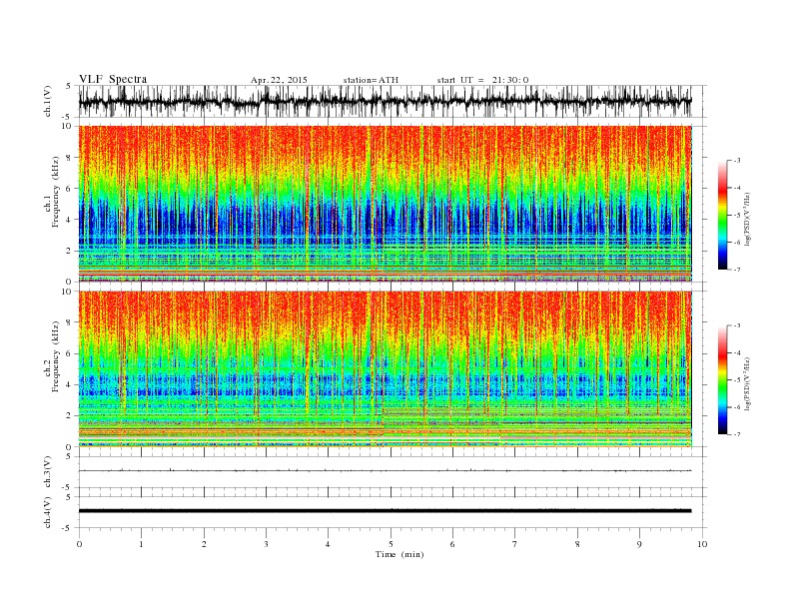Click the "5" tick on the ch.3(V) voltage axis
The height and width of the screenshot is (611, 791).
[x=69, y=456]
